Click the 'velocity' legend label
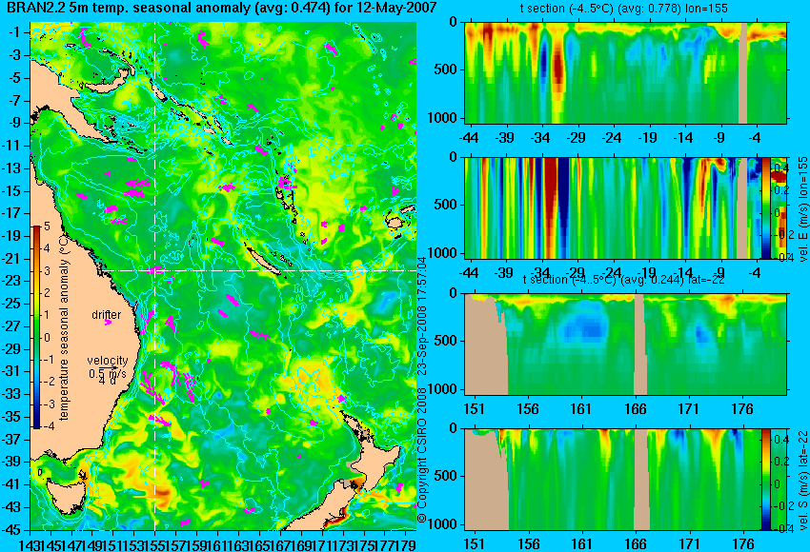The width and height of the screenshot is (810, 552). tap(108, 360)
